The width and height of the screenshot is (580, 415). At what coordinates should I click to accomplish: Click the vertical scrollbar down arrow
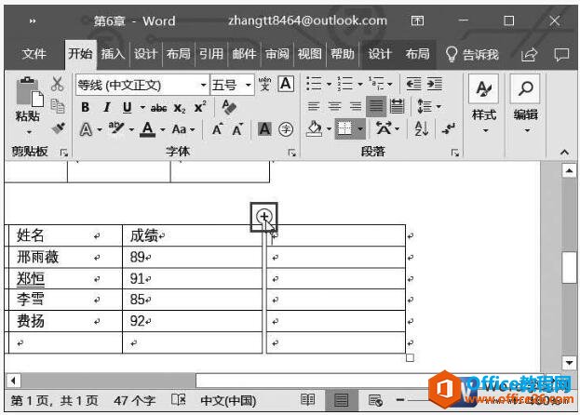tap(570, 362)
